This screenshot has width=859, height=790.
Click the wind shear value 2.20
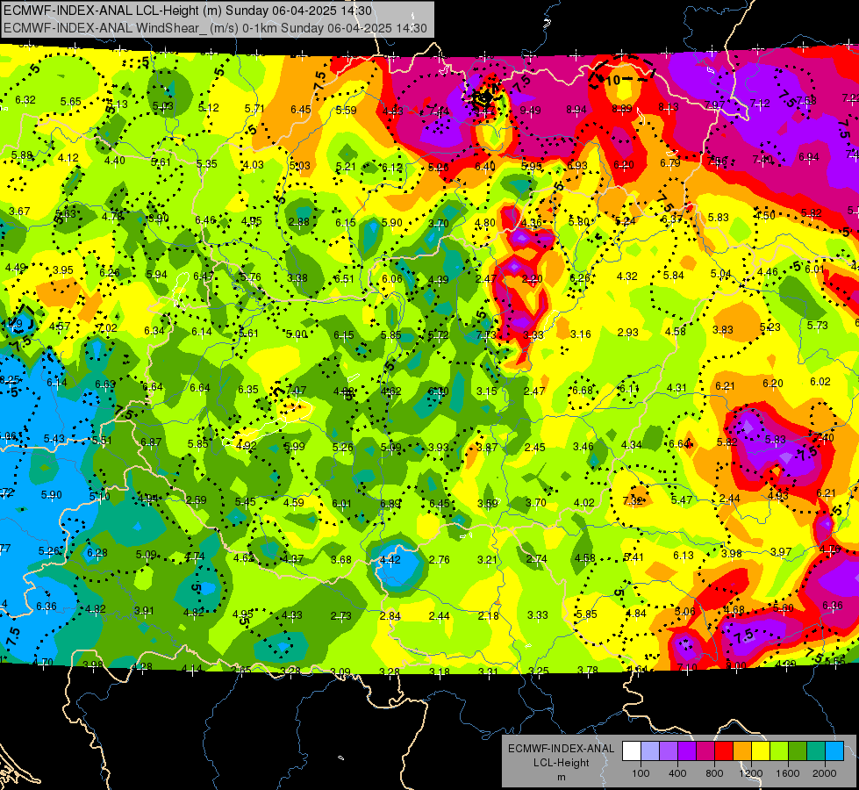[532, 279]
